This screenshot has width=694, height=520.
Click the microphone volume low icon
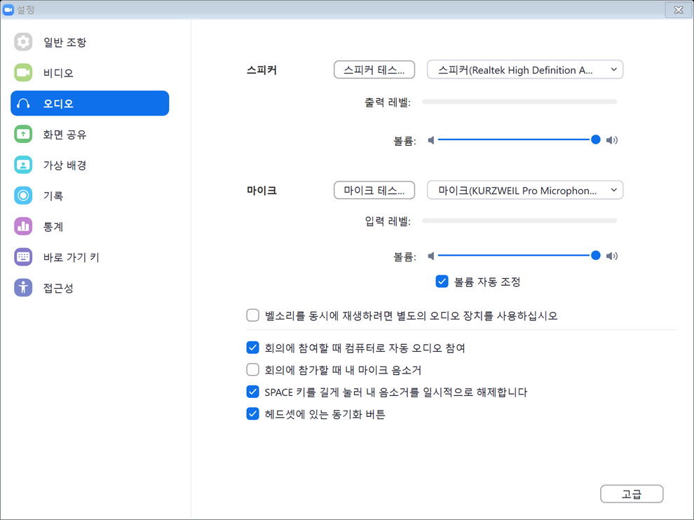click(431, 256)
